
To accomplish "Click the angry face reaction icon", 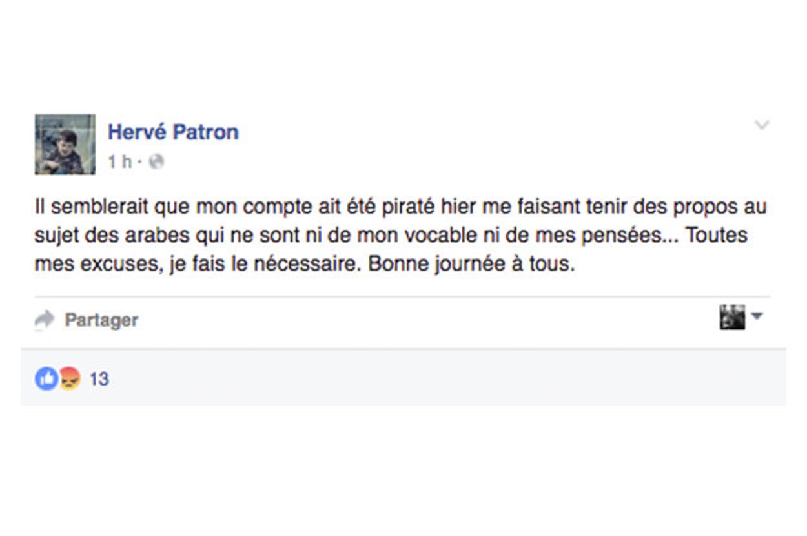I will point(70,378).
